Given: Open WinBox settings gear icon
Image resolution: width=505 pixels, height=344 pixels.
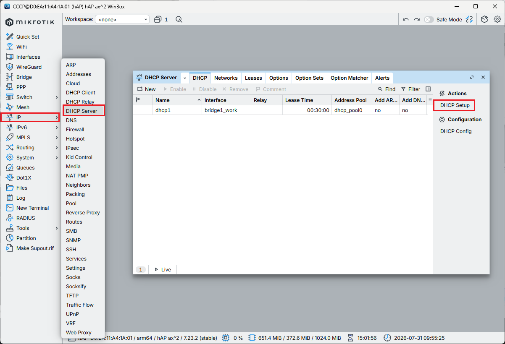Looking at the screenshot, I should tap(497, 19).
